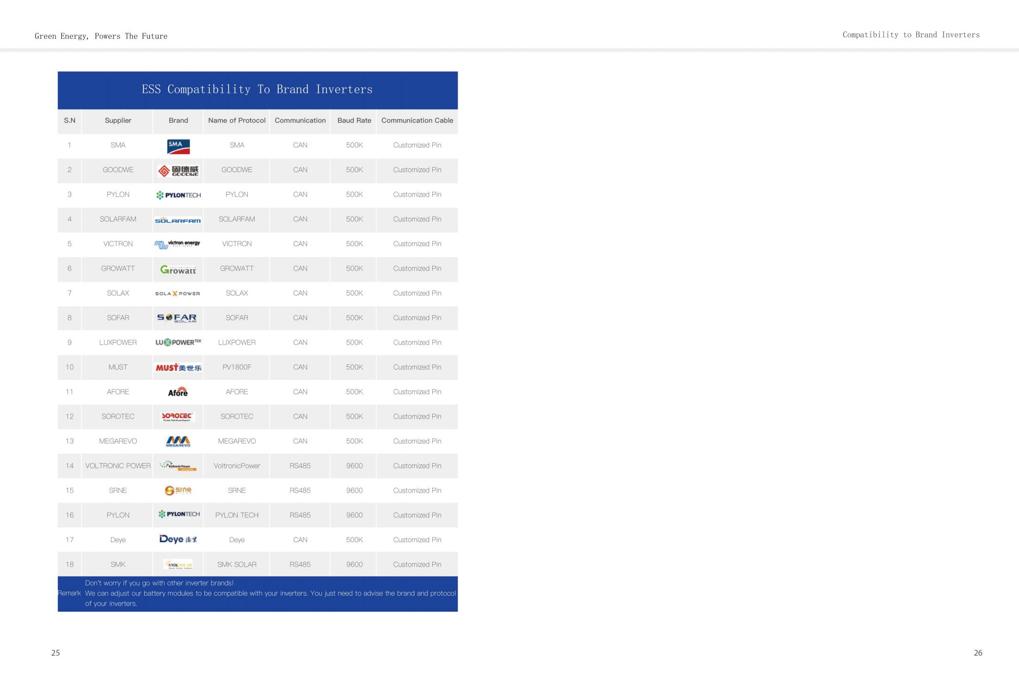
Task: Click CAN in the GROWATT row
Action: [300, 268]
